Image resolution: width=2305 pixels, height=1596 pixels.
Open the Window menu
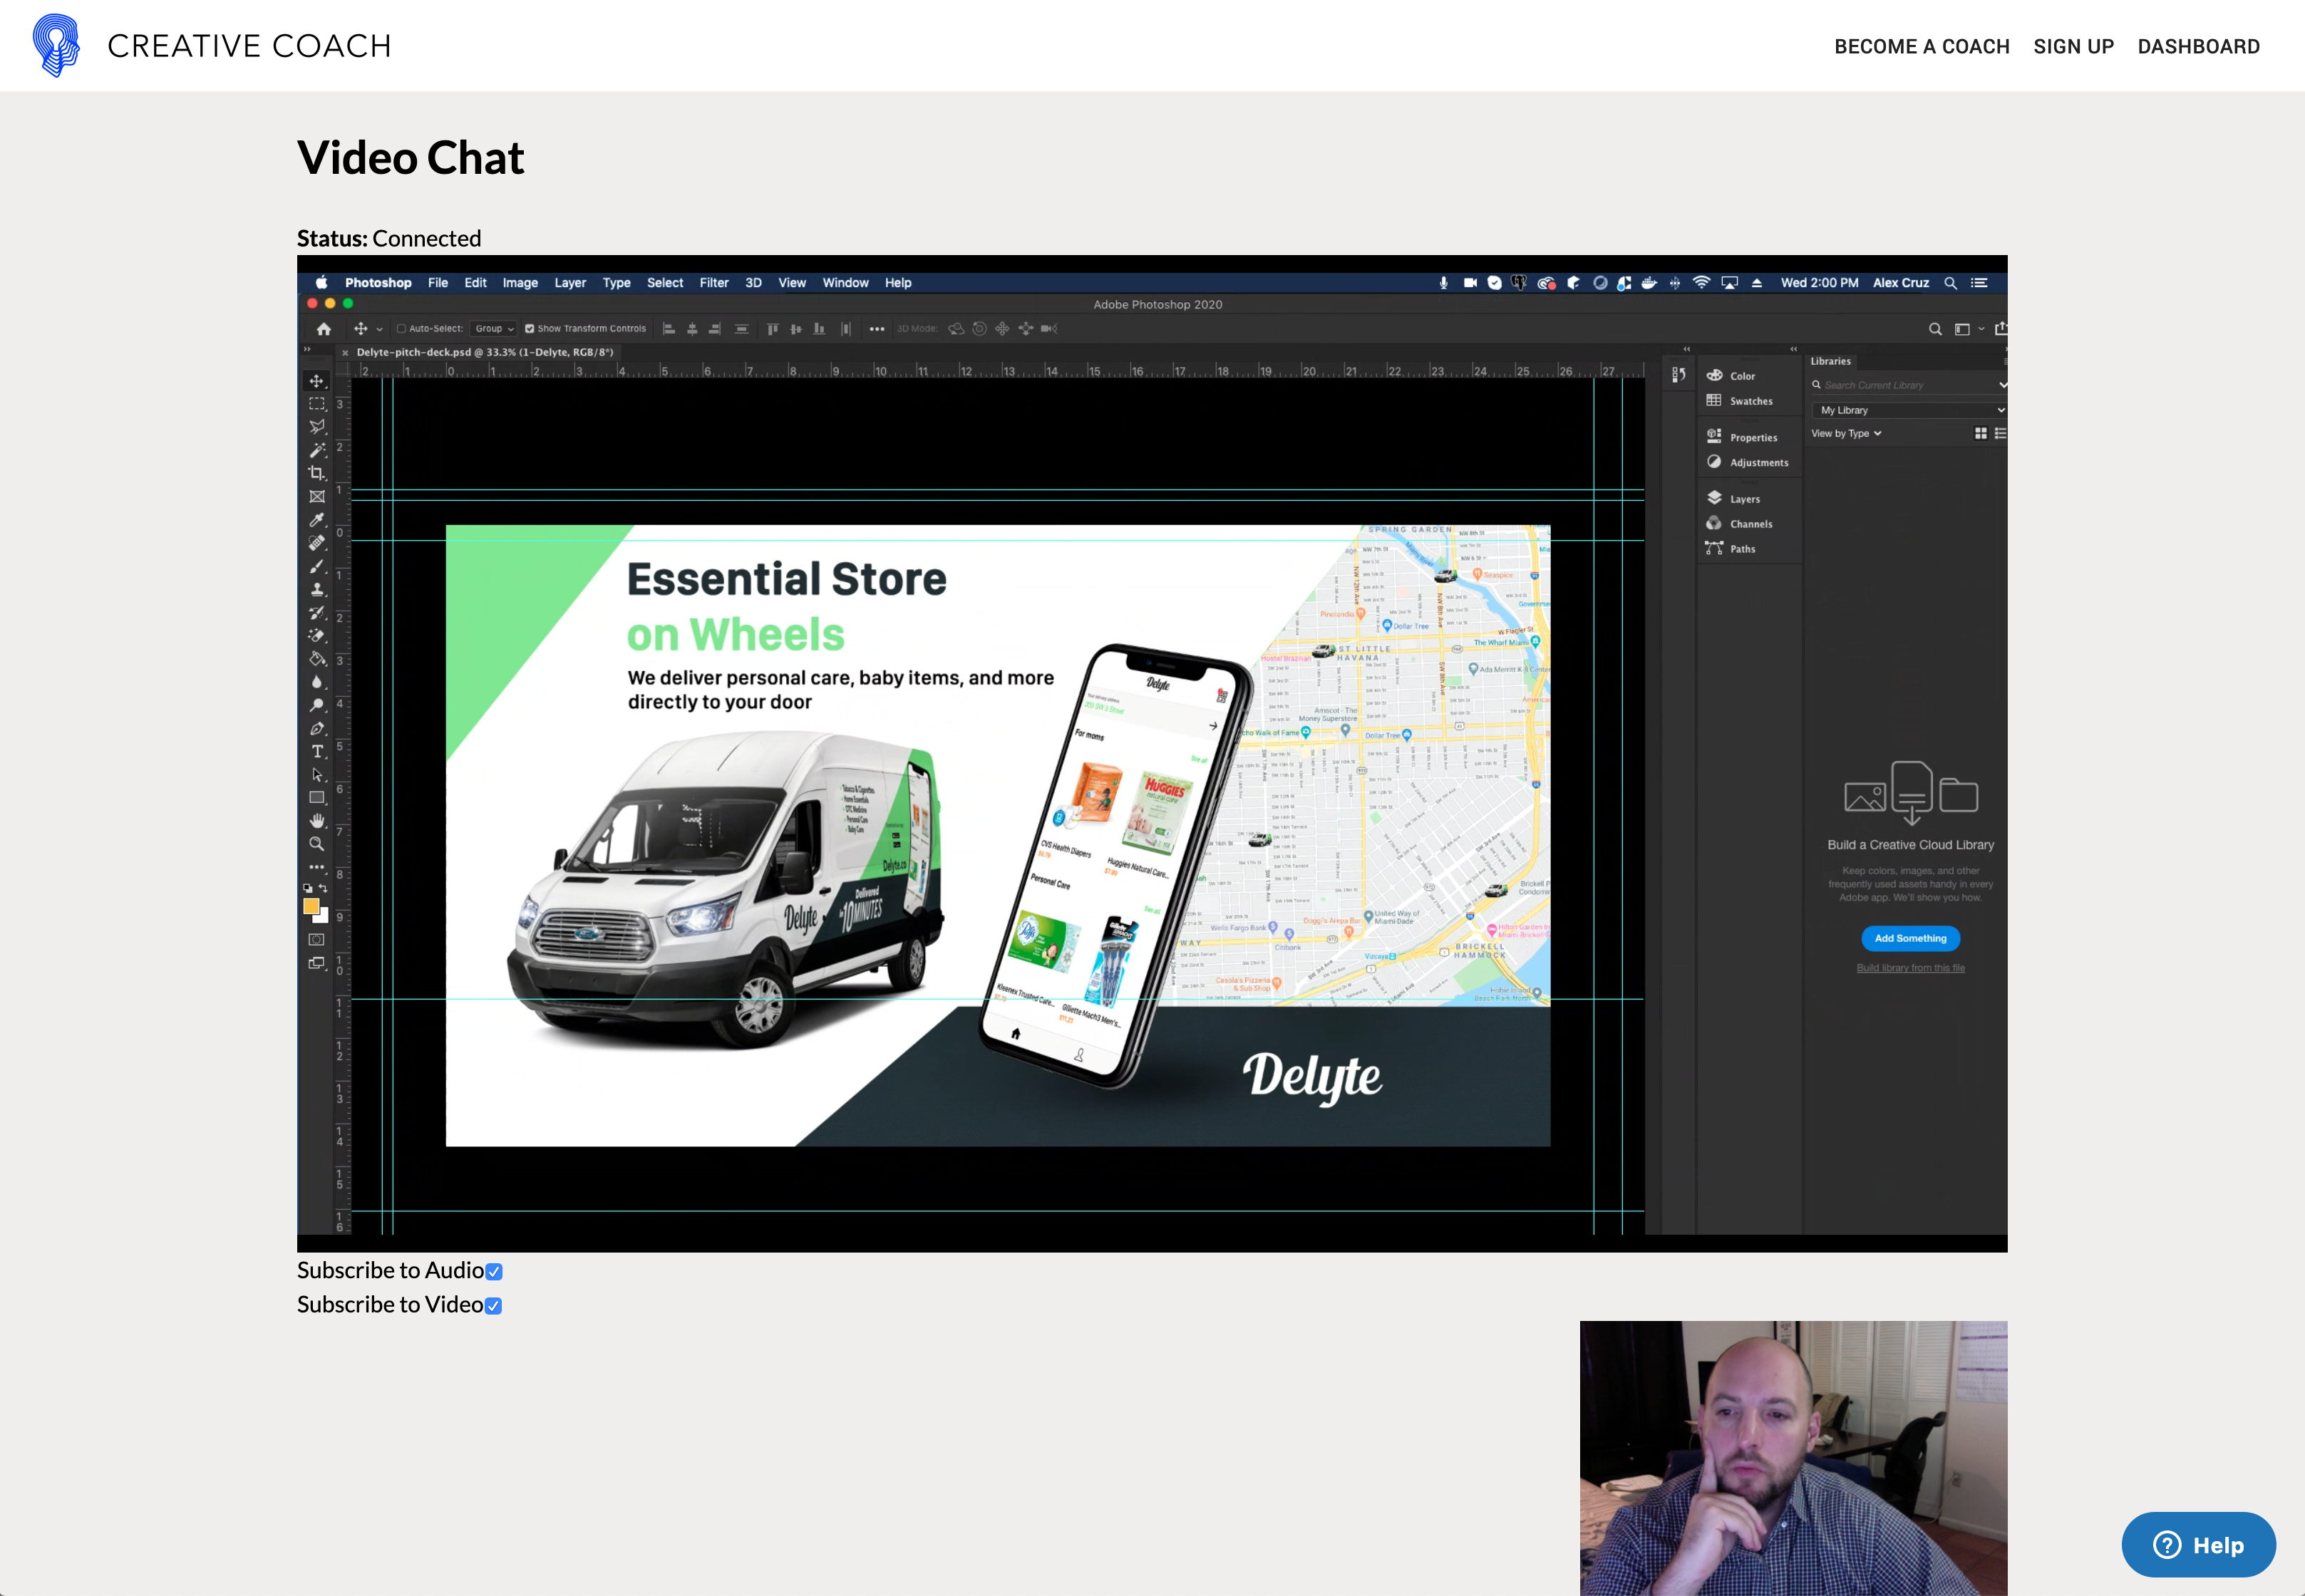pyautogui.click(x=845, y=283)
